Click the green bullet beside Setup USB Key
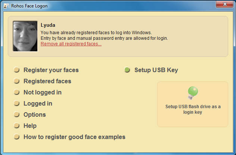 (127, 70)
